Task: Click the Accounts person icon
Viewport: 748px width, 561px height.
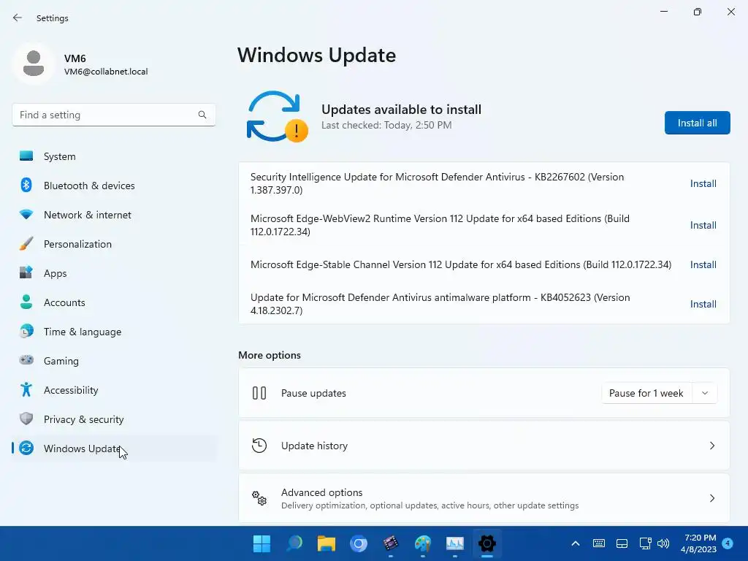Action: [26, 302]
